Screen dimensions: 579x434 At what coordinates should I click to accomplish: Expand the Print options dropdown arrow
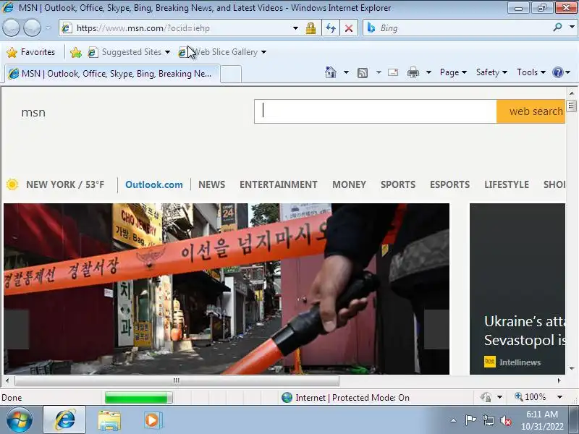[x=428, y=72]
